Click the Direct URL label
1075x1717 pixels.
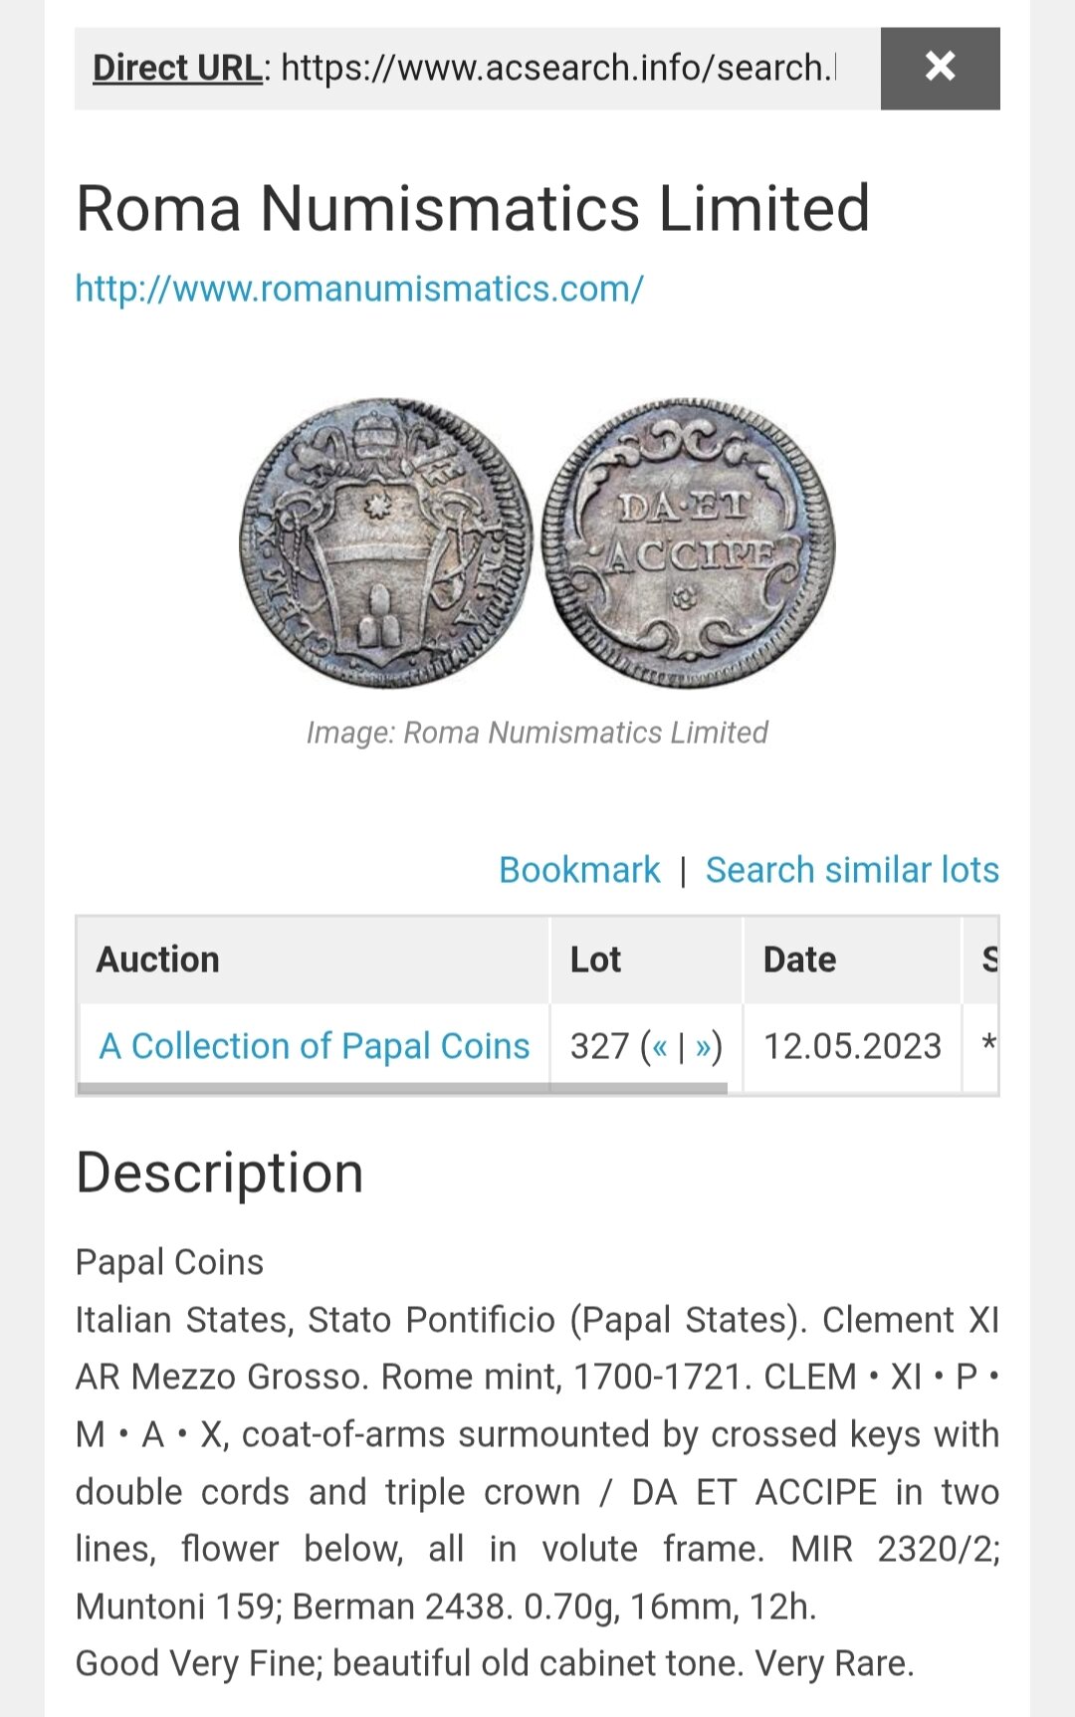[176, 68]
